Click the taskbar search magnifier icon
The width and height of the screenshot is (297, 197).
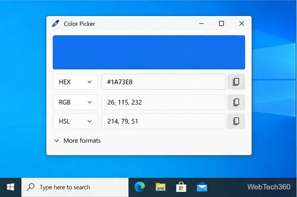click(31, 187)
